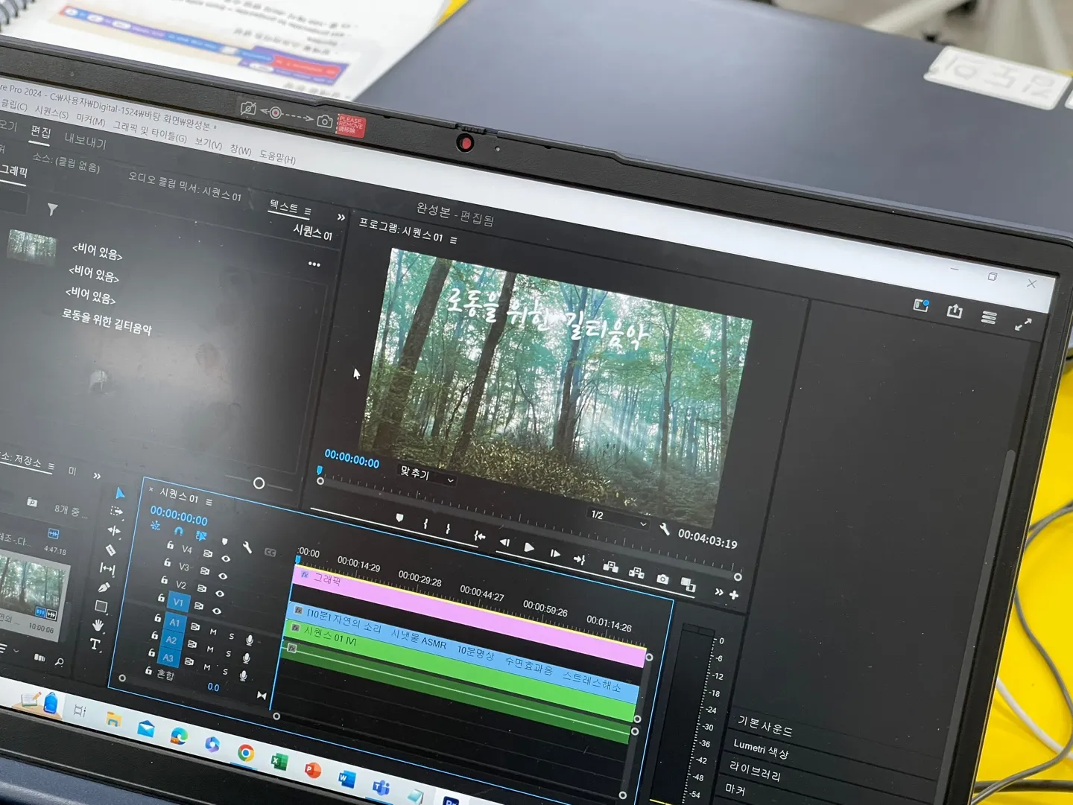This screenshot has width=1073, height=805.
Task: Go to In point in Program monitor
Action: (x=479, y=536)
